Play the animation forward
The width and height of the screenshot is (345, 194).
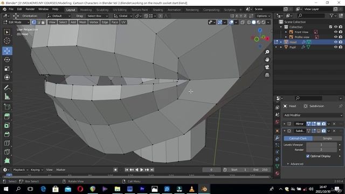tap(141, 170)
